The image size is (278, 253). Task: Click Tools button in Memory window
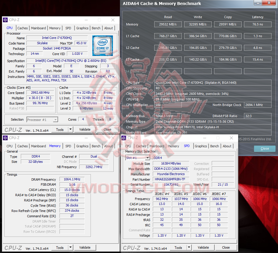pyautogui.click(x=60, y=247)
